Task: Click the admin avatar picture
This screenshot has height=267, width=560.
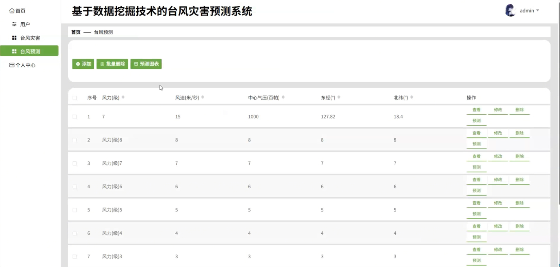Action: [x=510, y=10]
